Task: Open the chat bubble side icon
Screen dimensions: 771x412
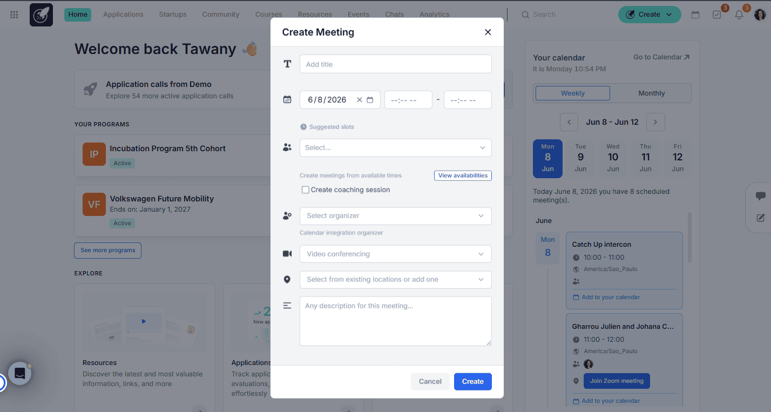Action: click(x=760, y=195)
